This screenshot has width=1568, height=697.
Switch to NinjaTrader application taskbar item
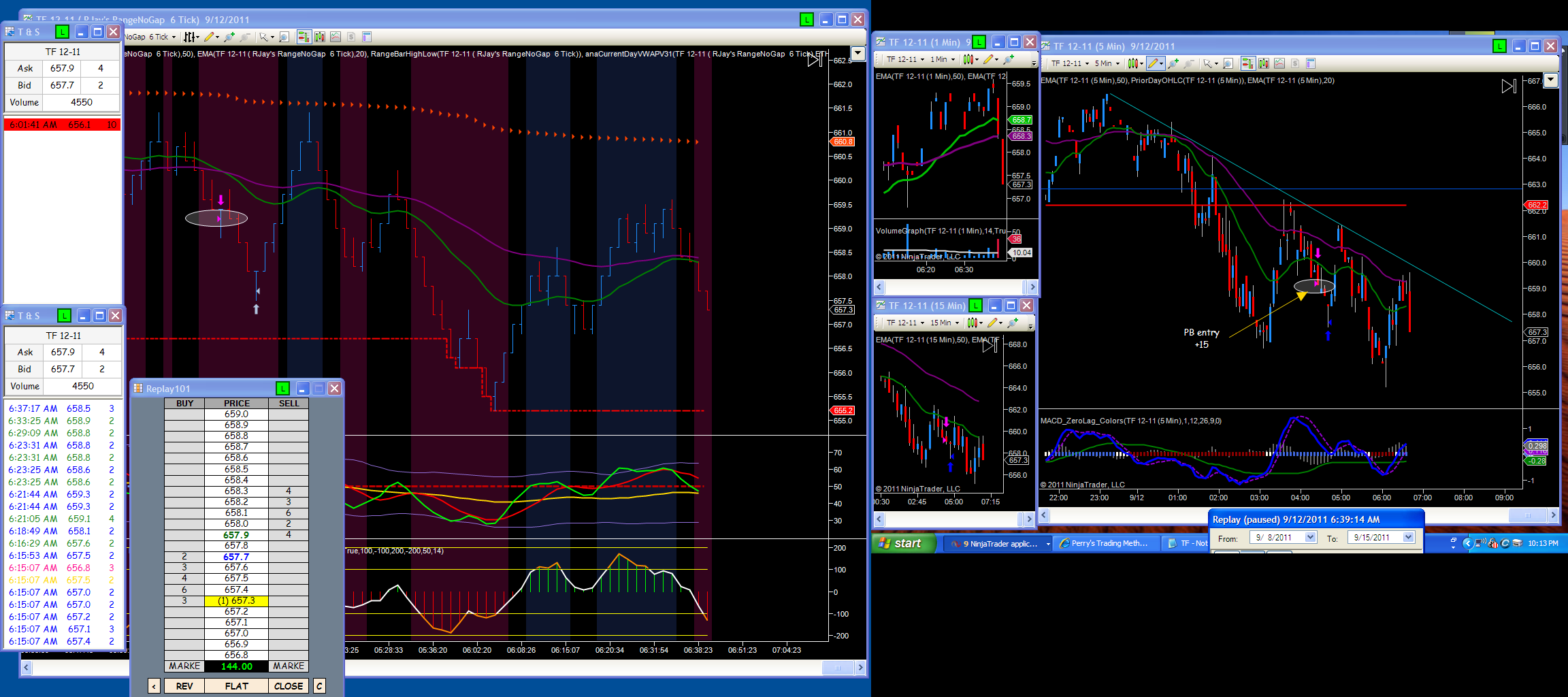tap(998, 543)
